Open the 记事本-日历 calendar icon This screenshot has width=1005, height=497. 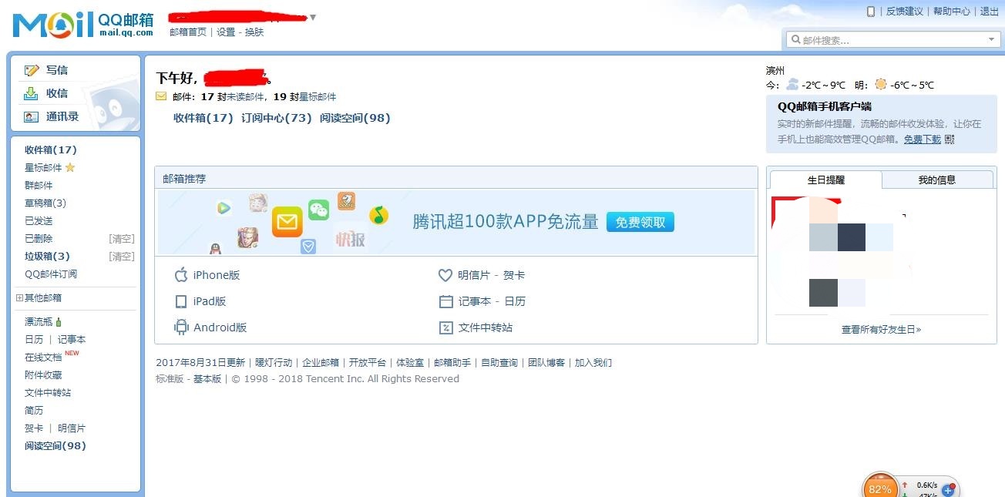click(445, 301)
